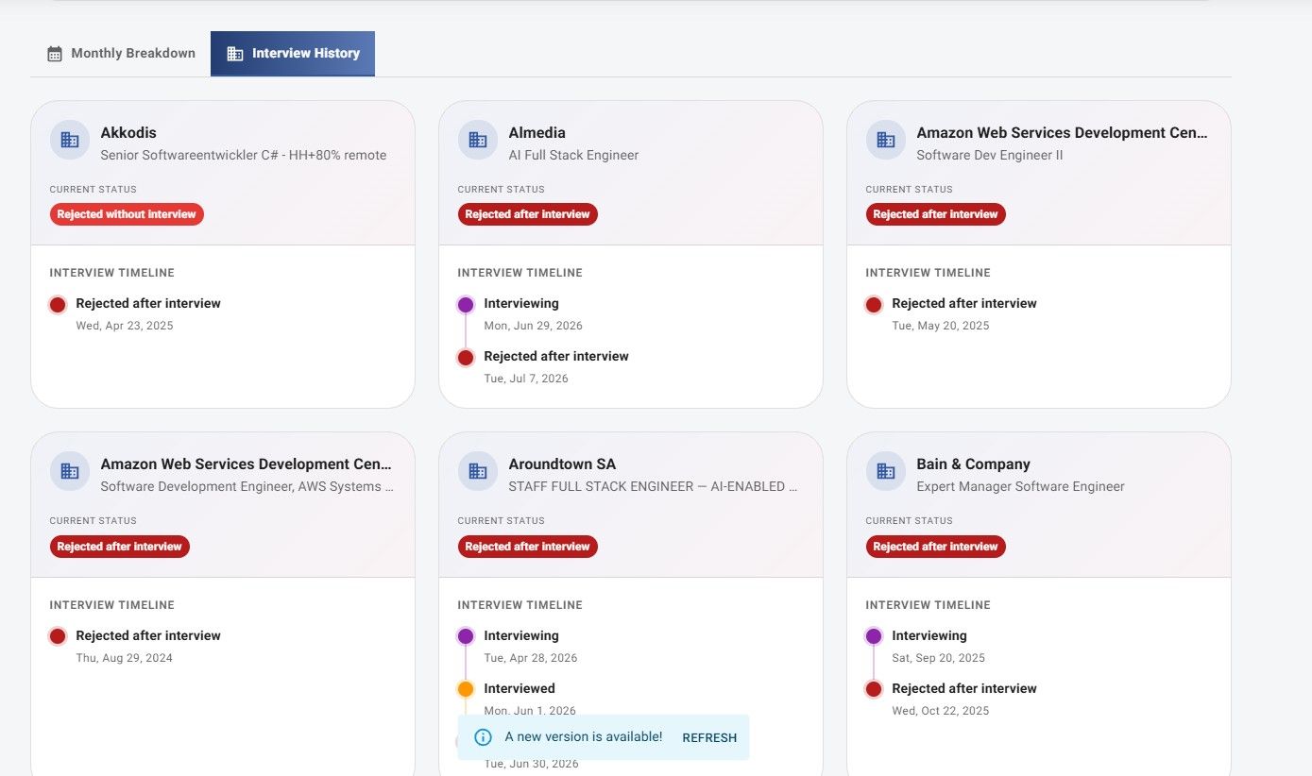Click the date 'Tue, May 20, 2025'
This screenshot has width=1312, height=776.
click(x=941, y=326)
